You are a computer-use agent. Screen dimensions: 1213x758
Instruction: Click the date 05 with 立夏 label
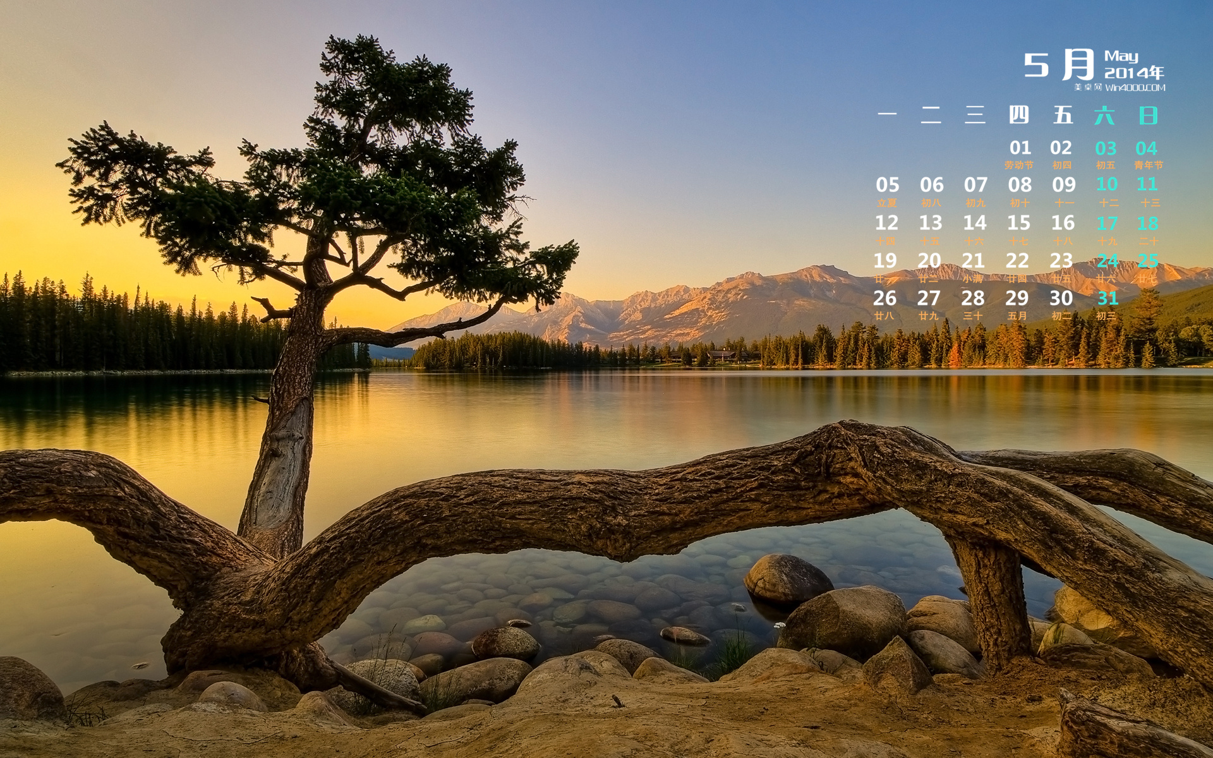(887, 191)
